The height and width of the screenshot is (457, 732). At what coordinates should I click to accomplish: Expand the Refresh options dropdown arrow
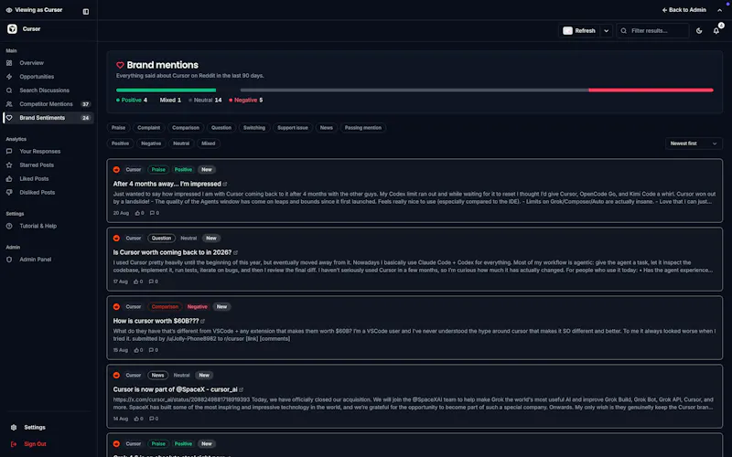click(x=606, y=31)
